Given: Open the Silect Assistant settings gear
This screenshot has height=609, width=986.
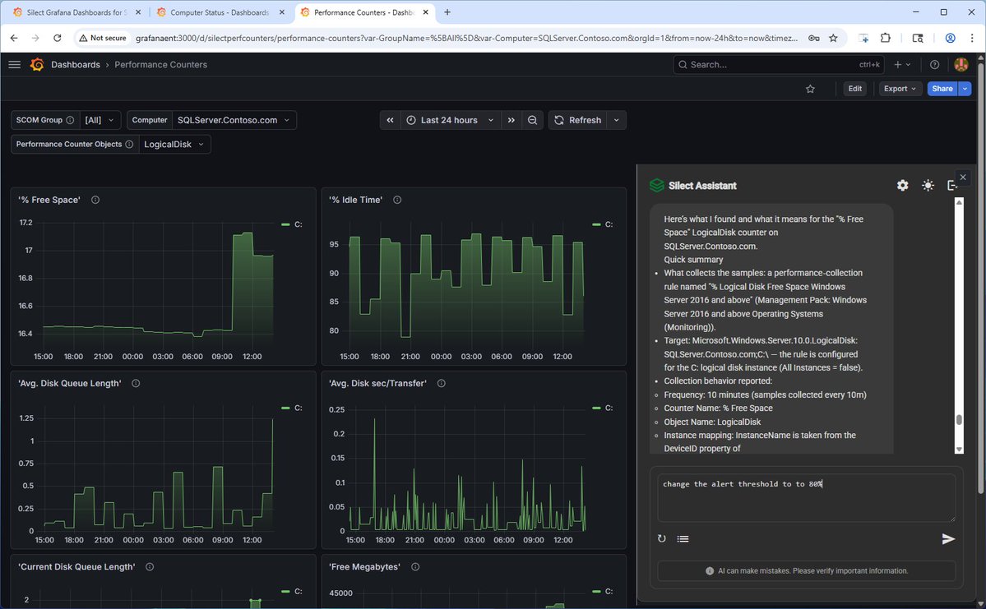Looking at the screenshot, I should (902, 185).
